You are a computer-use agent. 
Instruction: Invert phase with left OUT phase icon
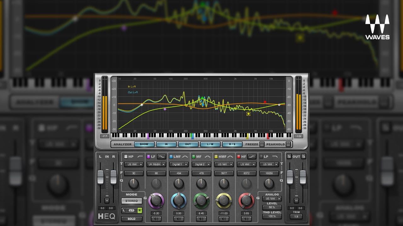click(289, 156)
